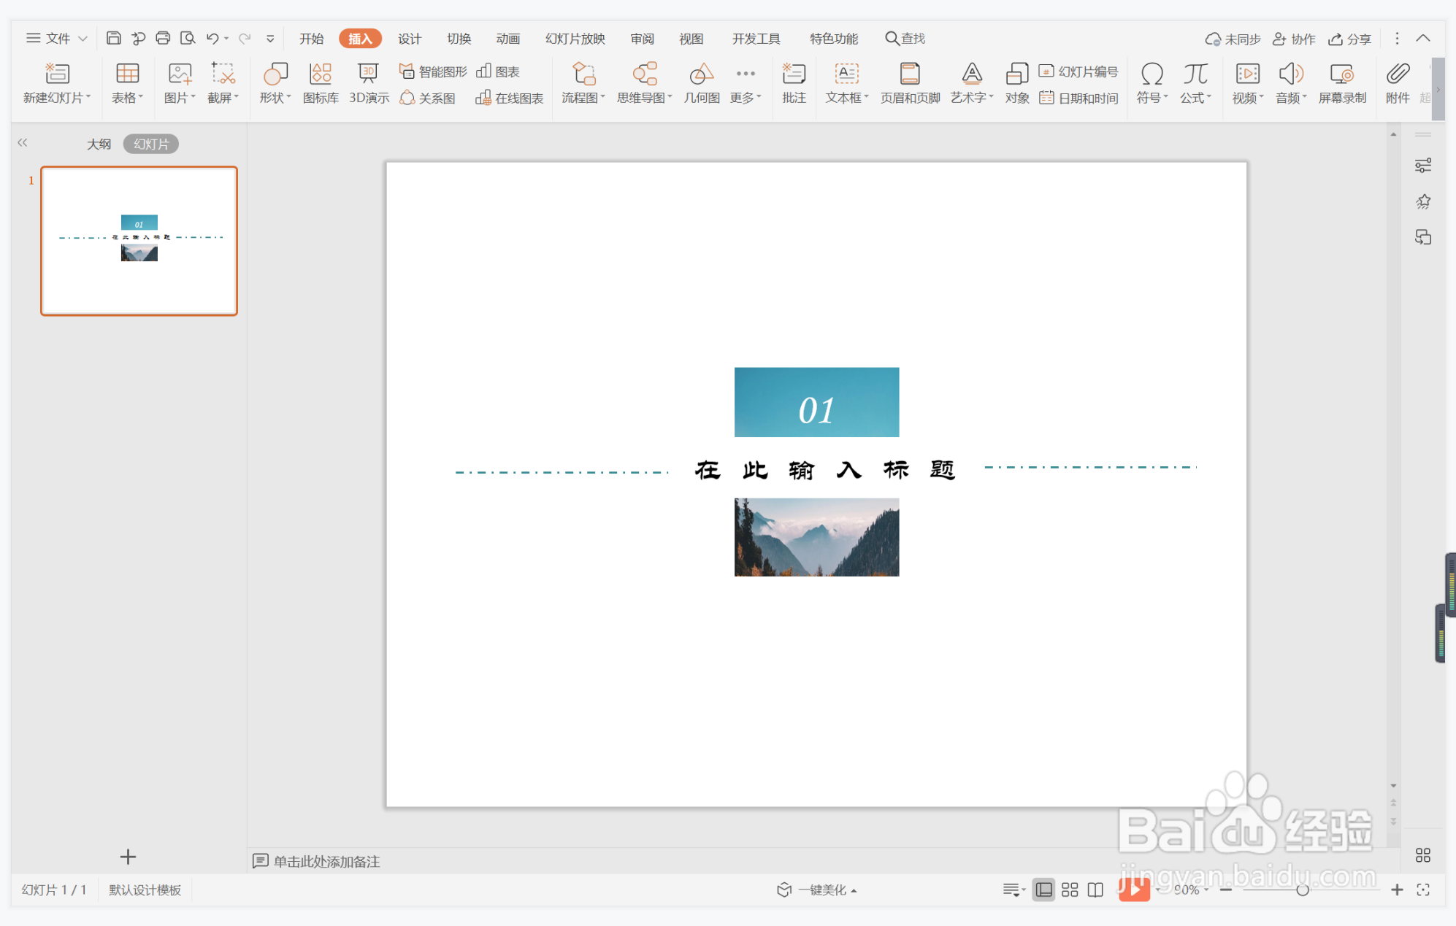Open the 文件 menu dropdown arrow
This screenshot has height=926, width=1456.
tap(83, 39)
